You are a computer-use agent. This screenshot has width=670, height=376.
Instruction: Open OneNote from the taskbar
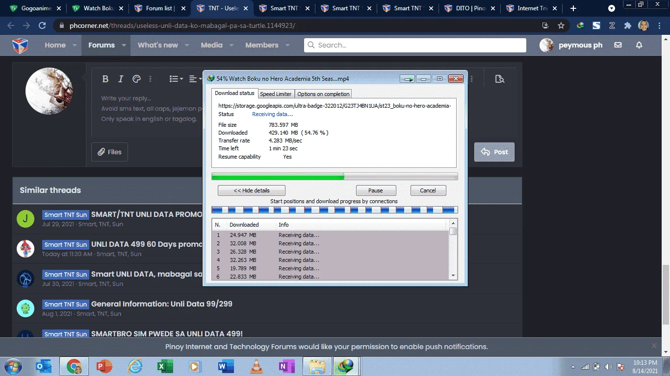(286, 366)
